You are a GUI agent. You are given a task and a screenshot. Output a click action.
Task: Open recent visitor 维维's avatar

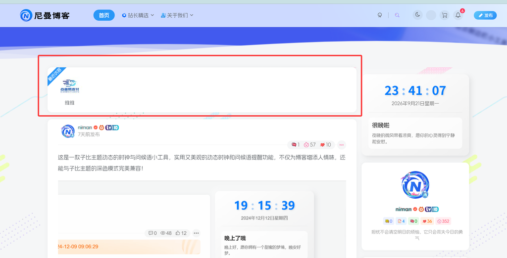pos(69,86)
